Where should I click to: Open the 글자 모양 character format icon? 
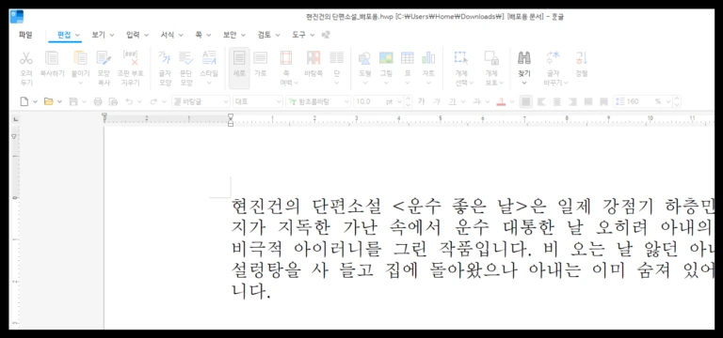pos(165,58)
